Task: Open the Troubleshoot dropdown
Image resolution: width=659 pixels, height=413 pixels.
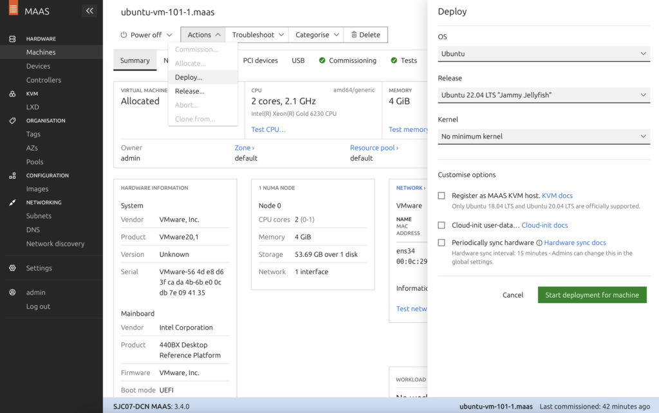Action: (x=257, y=35)
